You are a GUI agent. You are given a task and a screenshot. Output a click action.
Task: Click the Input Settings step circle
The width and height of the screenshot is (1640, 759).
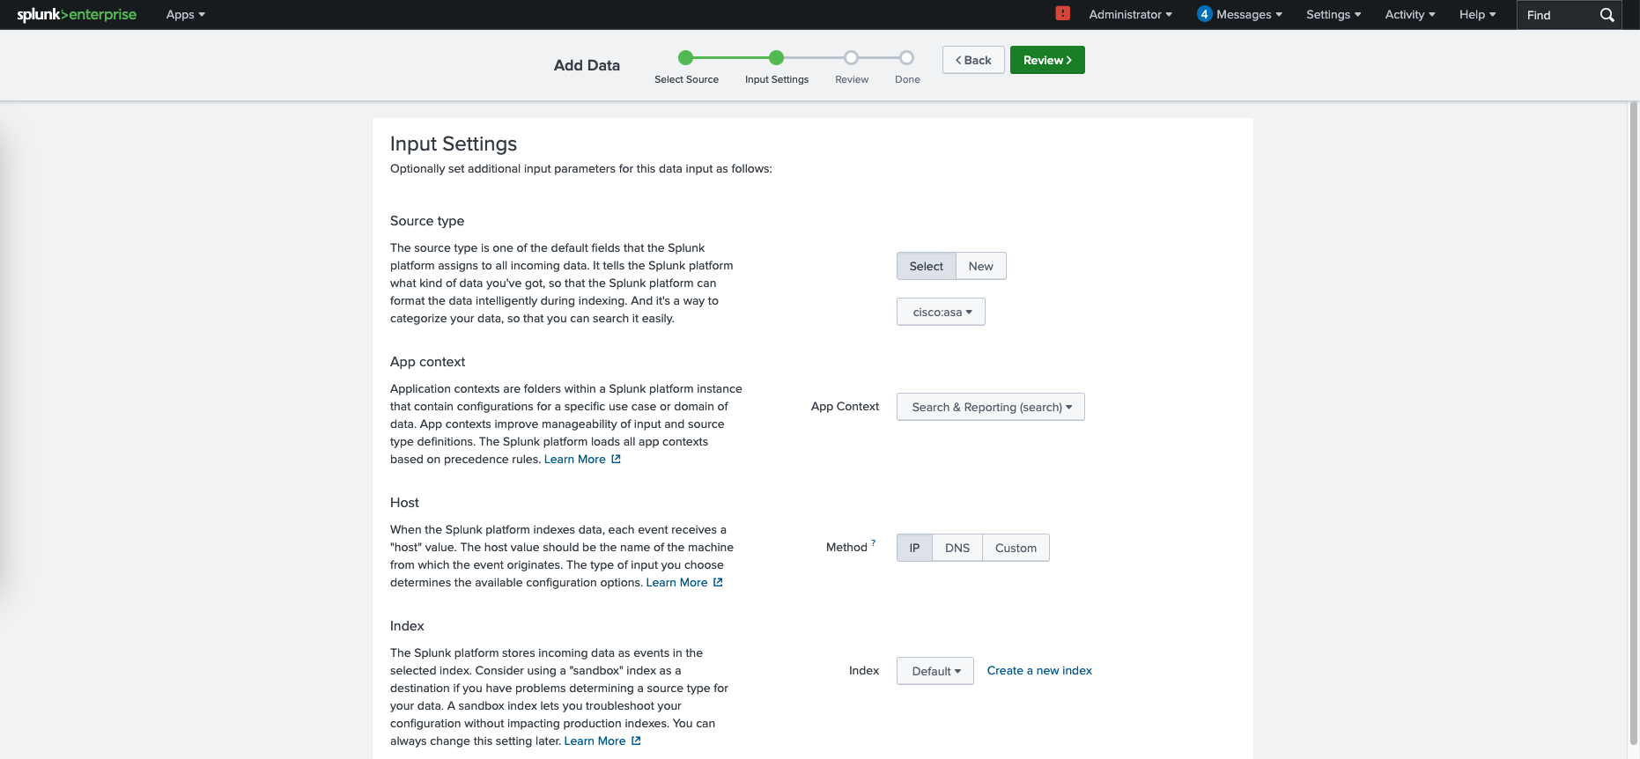click(x=776, y=58)
